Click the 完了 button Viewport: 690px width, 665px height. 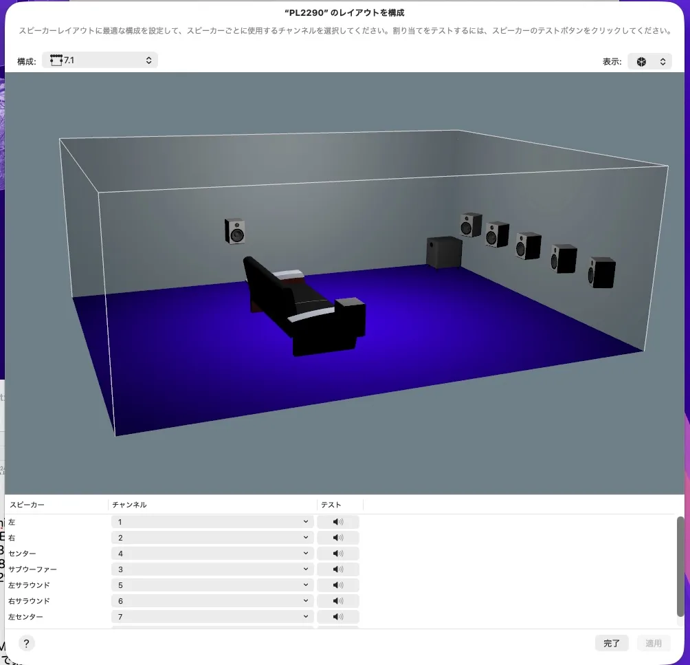(611, 644)
